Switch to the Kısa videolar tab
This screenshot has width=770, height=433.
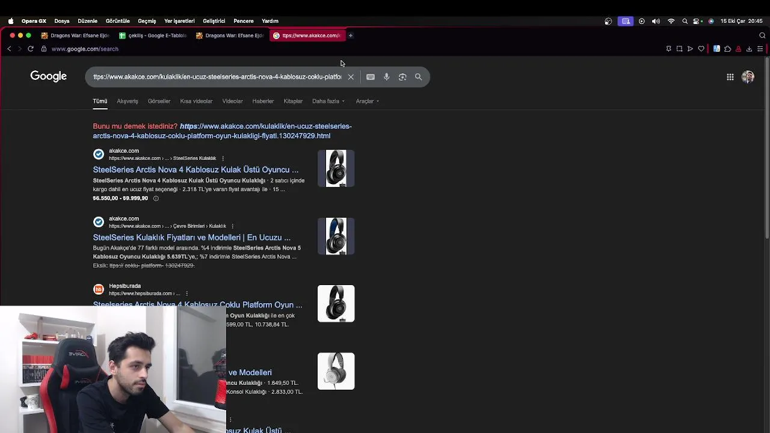click(x=196, y=101)
